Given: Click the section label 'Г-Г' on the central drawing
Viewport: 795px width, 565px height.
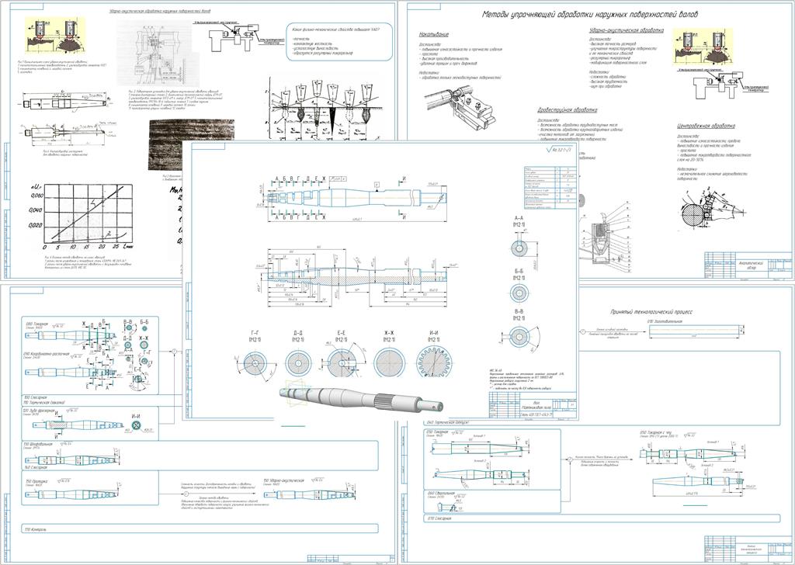Looking at the screenshot, I should (x=253, y=333).
